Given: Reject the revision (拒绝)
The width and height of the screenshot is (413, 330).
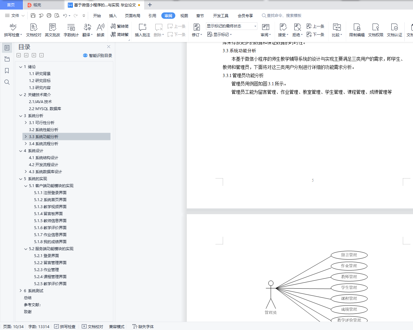Looking at the screenshot, I should tap(297, 30).
